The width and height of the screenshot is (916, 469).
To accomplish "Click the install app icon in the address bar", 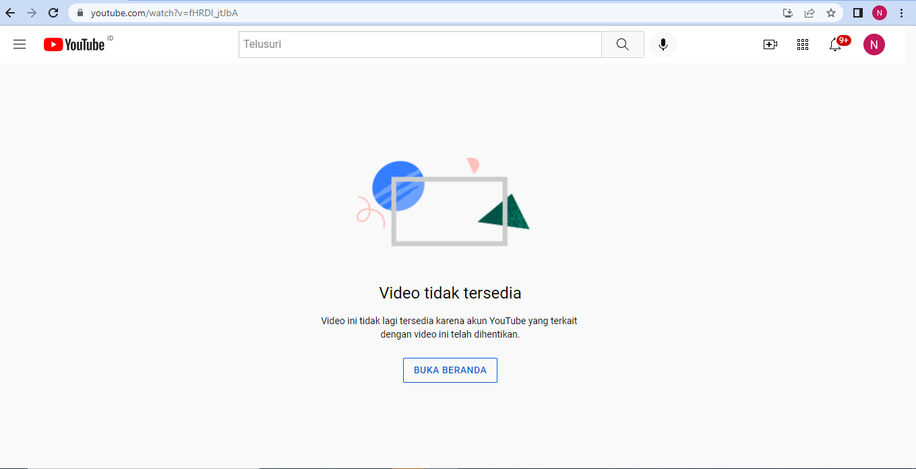I will coord(787,13).
